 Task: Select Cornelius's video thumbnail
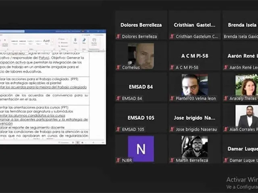[x=141, y=56]
